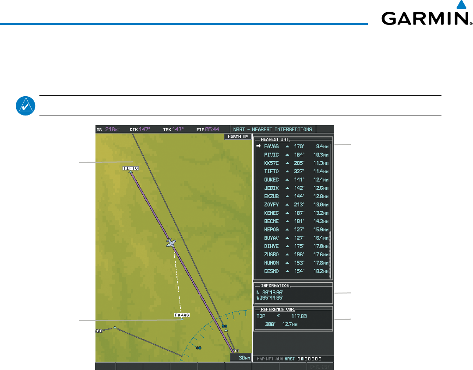Click the intersection symbol beside BECME
Viewport: 473px width, 370px height.
click(x=287, y=221)
